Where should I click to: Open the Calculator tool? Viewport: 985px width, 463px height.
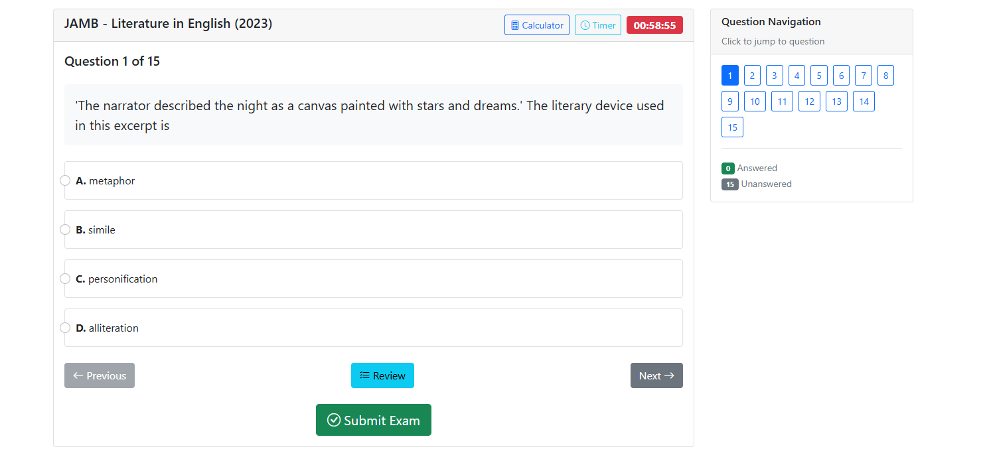pyautogui.click(x=536, y=25)
